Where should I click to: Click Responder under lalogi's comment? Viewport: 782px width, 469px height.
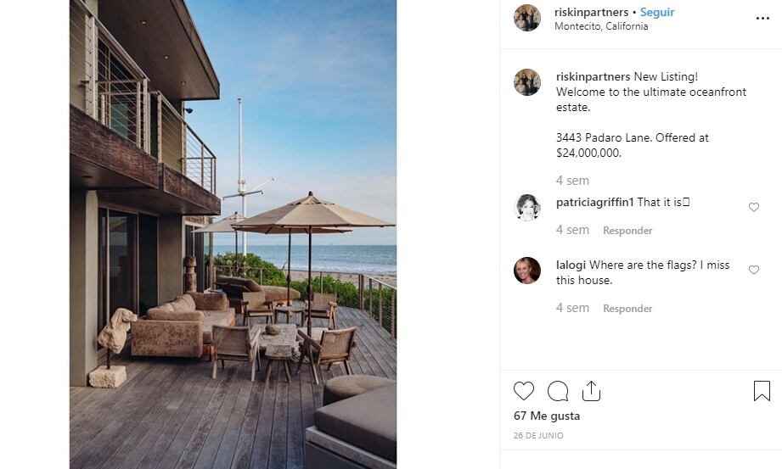627,309
